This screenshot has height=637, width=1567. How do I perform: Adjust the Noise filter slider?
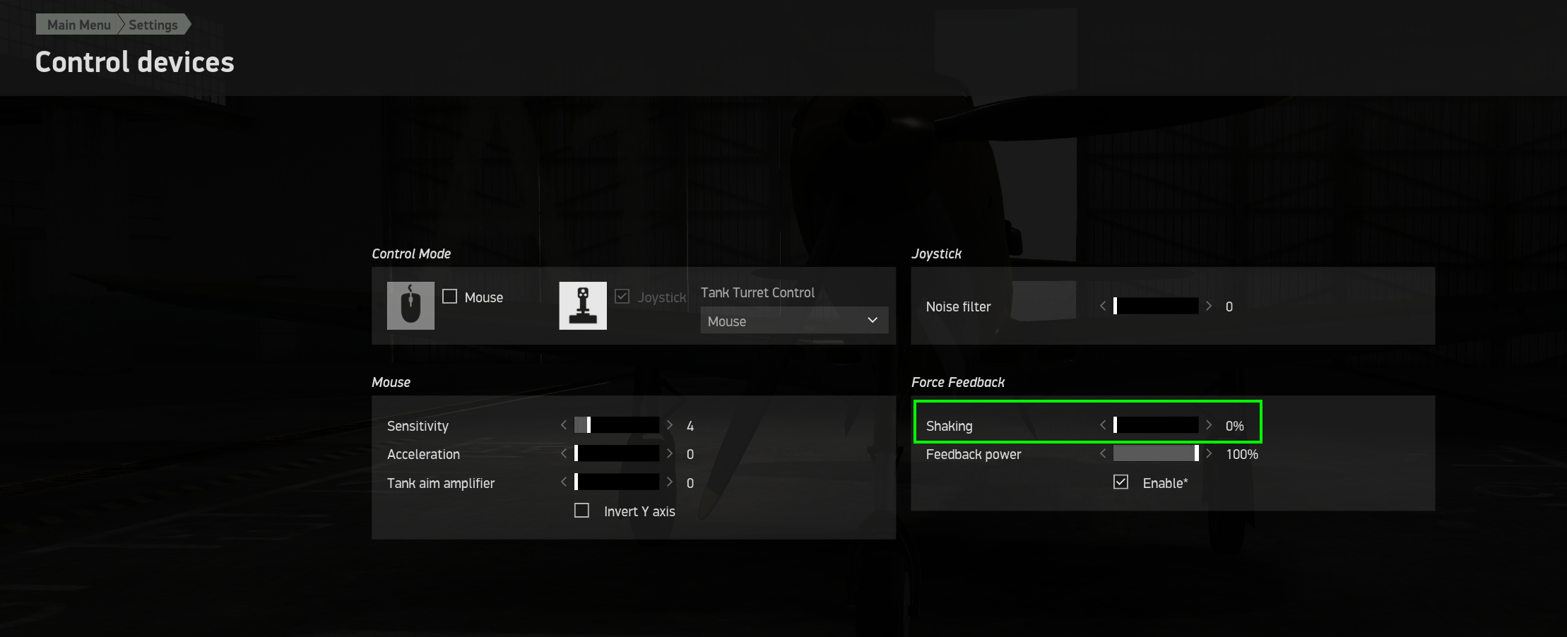click(1156, 306)
